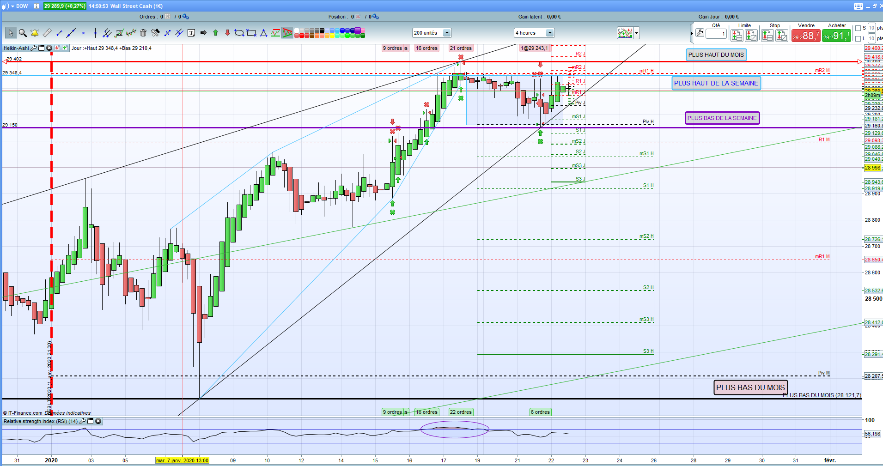Click the Acheter buy price button
This screenshot has height=466, width=883.
(x=837, y=36)
